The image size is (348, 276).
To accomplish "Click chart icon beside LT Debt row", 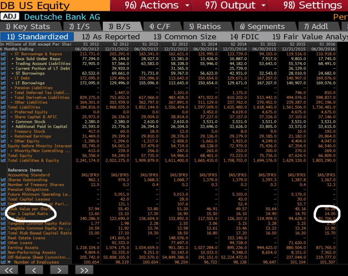I will coord(3,78).
